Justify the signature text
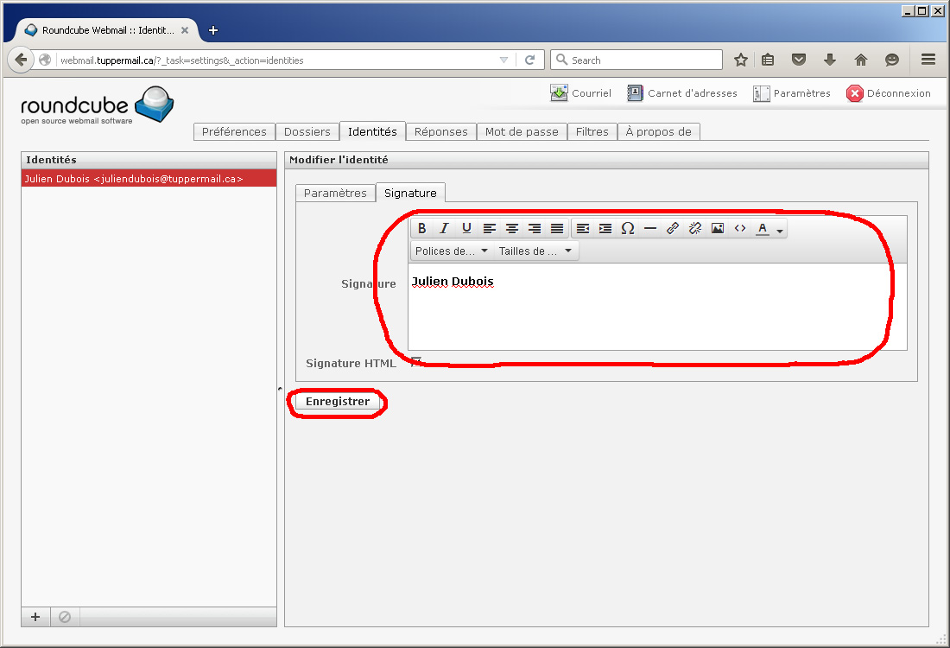950x648 pixels. (x=557, y=229)
